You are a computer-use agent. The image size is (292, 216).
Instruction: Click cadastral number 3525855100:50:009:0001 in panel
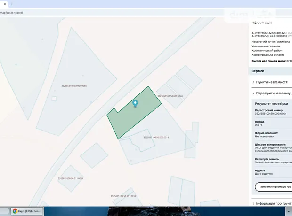click(270, 113)
